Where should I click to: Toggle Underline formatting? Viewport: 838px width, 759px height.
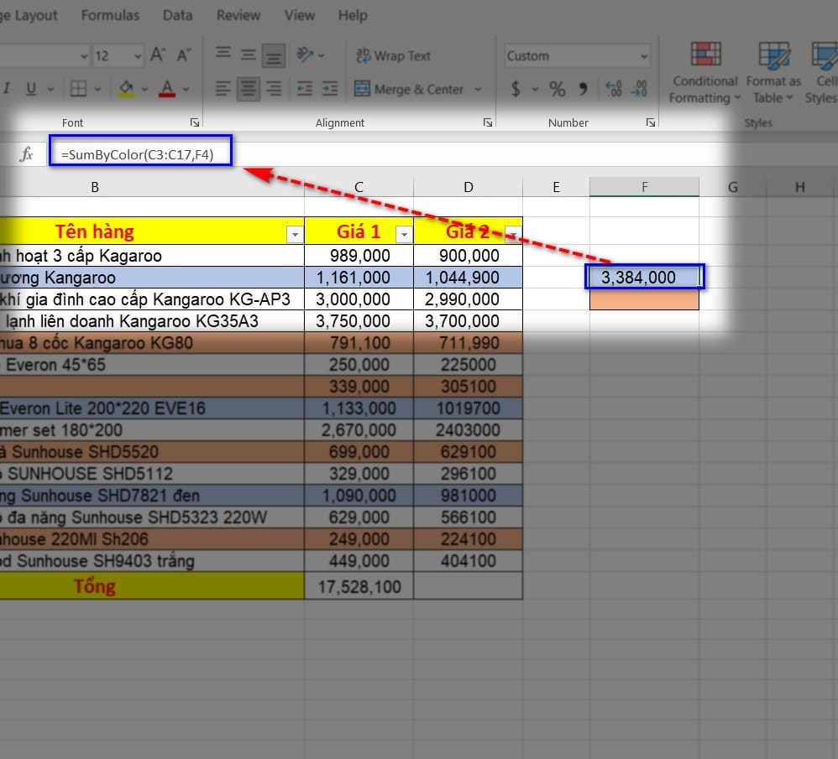31,89
